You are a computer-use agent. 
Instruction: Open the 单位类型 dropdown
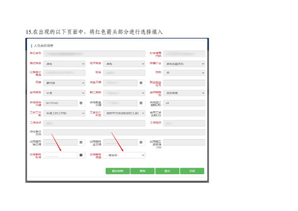64,64
